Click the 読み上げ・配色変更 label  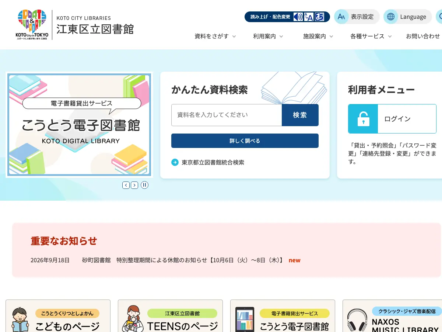(x=270, y=17)
